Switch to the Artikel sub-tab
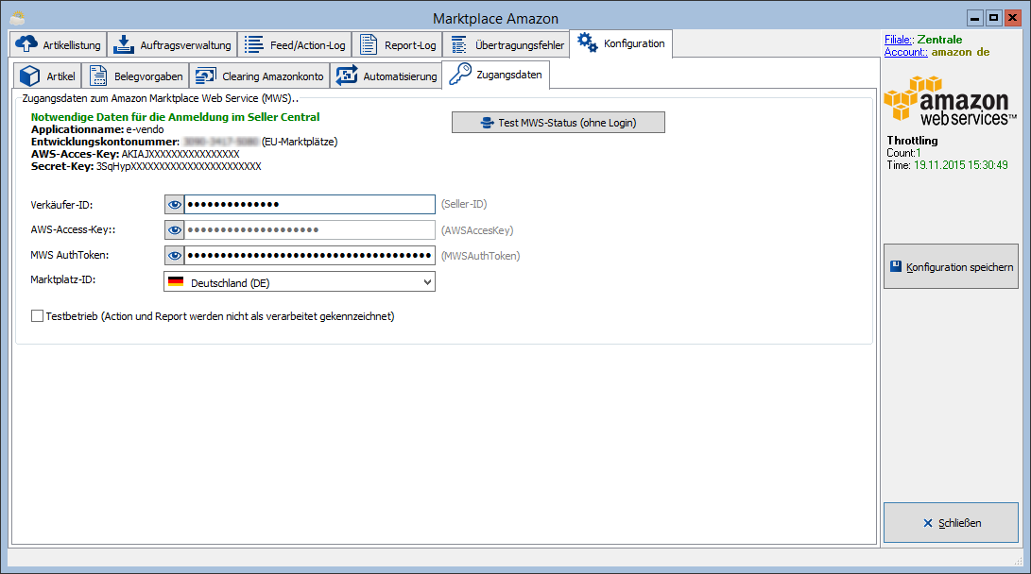1031x574 pixels. click(x=47, y=76)
